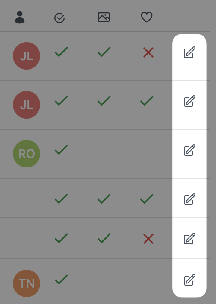Screen dimensions: 216x304
Task: Click the circled checkmark header icon
Action: click(x=59, y=18)
